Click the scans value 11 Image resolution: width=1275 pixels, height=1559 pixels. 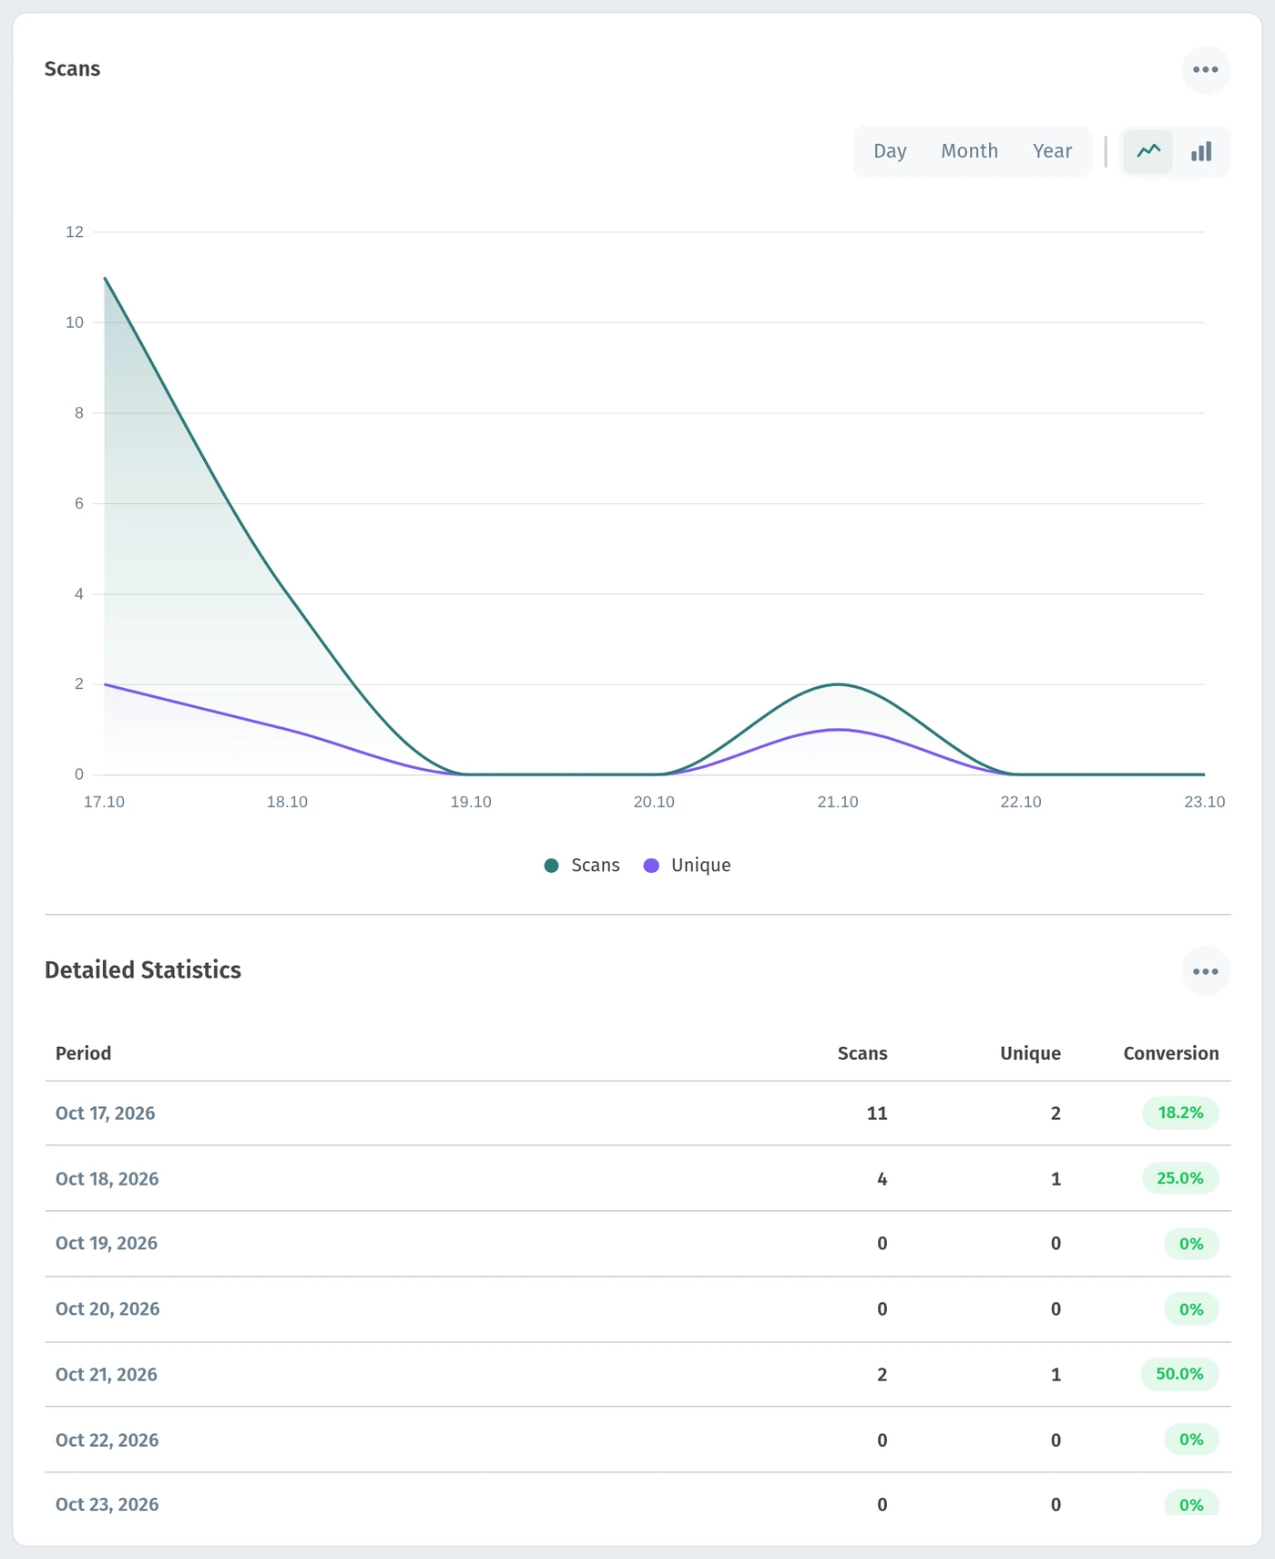(876, 1113)
